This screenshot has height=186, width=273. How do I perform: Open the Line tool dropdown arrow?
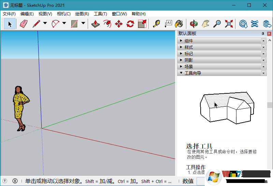pos(45,23)
